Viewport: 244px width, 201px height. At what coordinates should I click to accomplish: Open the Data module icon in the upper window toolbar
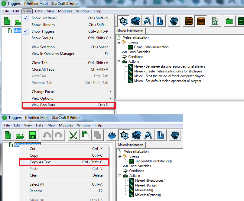pyautogui.click(x=135, y=21)
